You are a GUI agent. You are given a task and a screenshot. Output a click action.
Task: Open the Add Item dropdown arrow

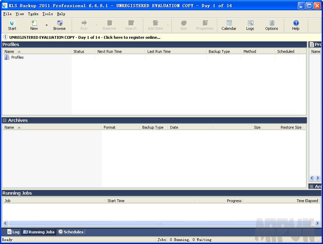click(x=168, y=25)
